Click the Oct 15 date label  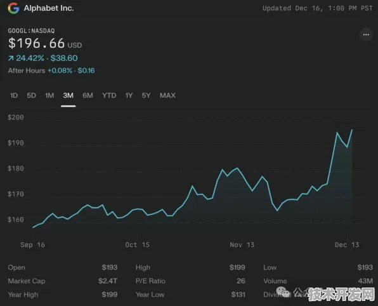coord(137,244)
